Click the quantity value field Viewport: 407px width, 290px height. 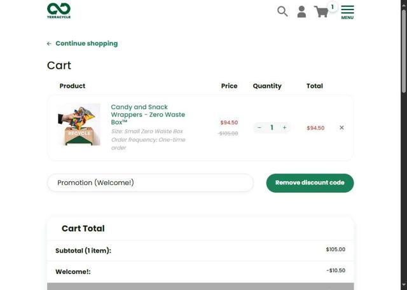pos(272,128)
